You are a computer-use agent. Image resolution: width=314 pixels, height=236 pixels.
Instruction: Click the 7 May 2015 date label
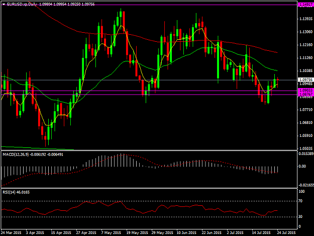[111, 232]
